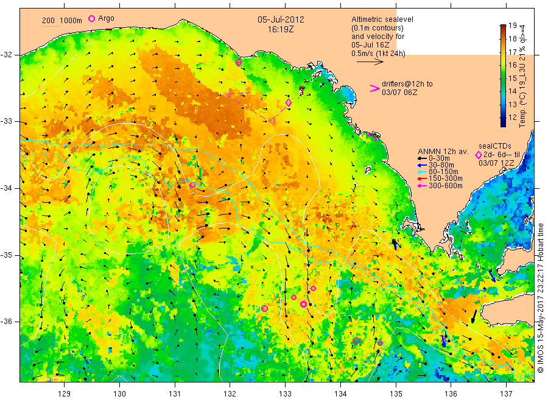Click the IMOS copyright timestamp text
The image size is (548, 402).
pyautogui.click(x=541, y=298)
